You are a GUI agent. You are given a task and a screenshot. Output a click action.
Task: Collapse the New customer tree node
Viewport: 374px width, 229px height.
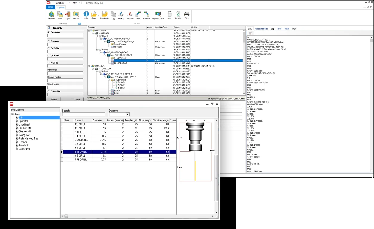[89, 30]
